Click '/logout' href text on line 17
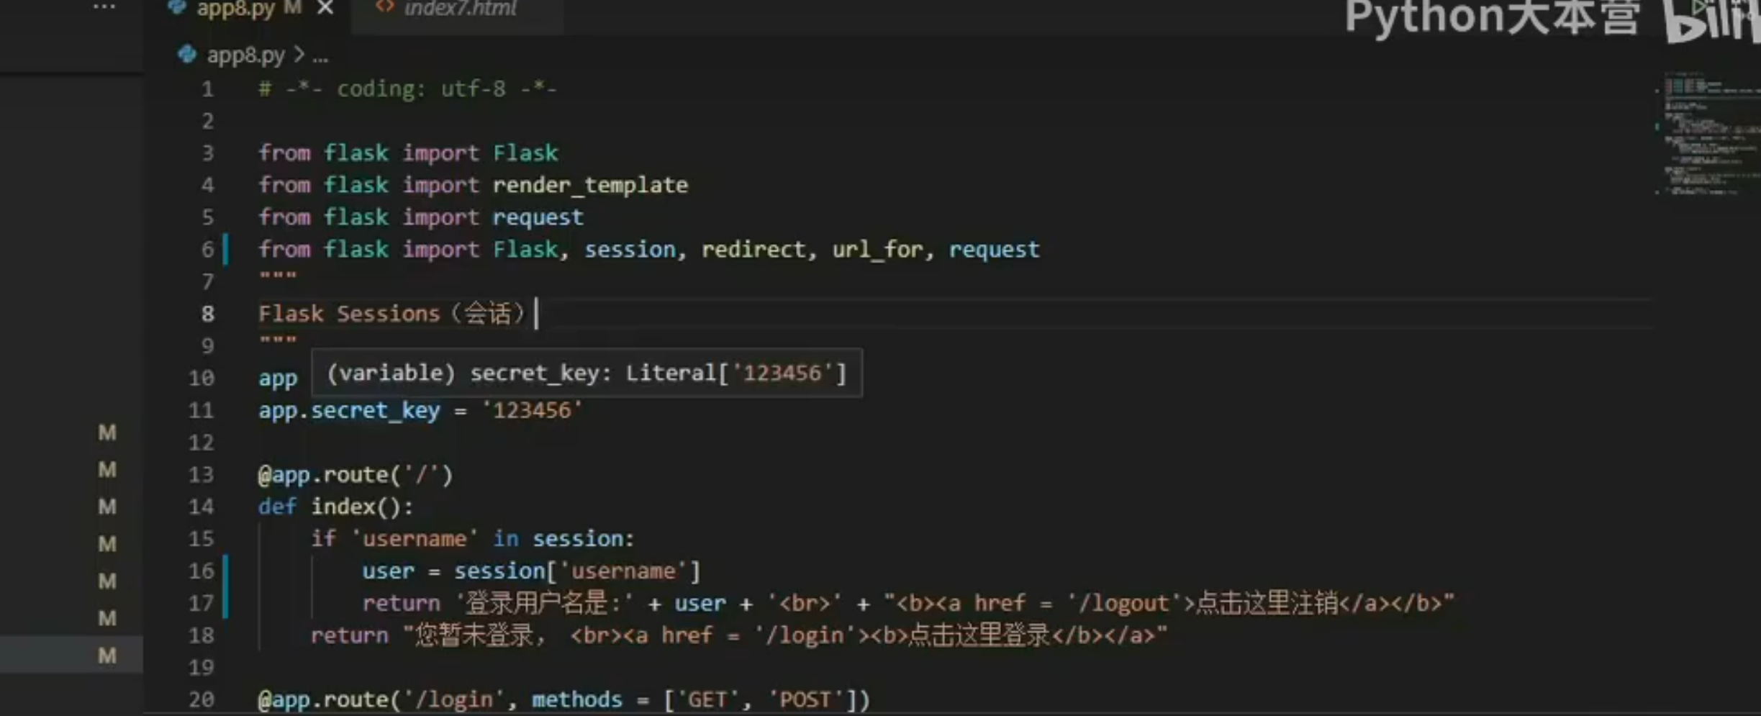This screenshot has height=716, width=1761. (1123, 603)
